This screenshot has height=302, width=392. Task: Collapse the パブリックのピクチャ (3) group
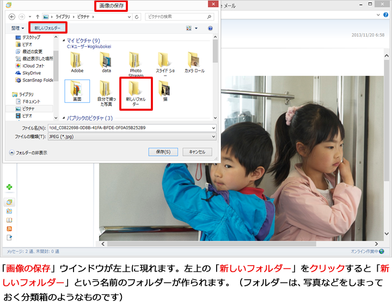[x=64, y=118]
